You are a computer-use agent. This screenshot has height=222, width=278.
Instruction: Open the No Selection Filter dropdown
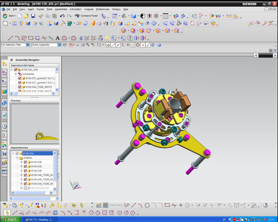click(28, 45)
